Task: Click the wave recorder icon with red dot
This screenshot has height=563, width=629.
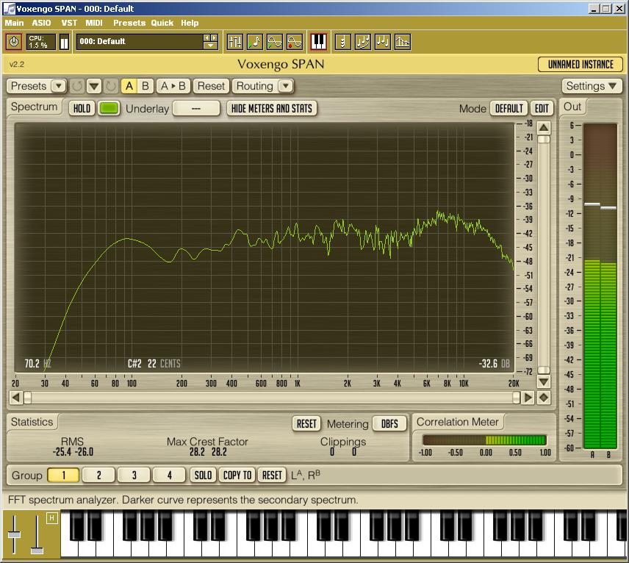Action: (x=295, y=42)
